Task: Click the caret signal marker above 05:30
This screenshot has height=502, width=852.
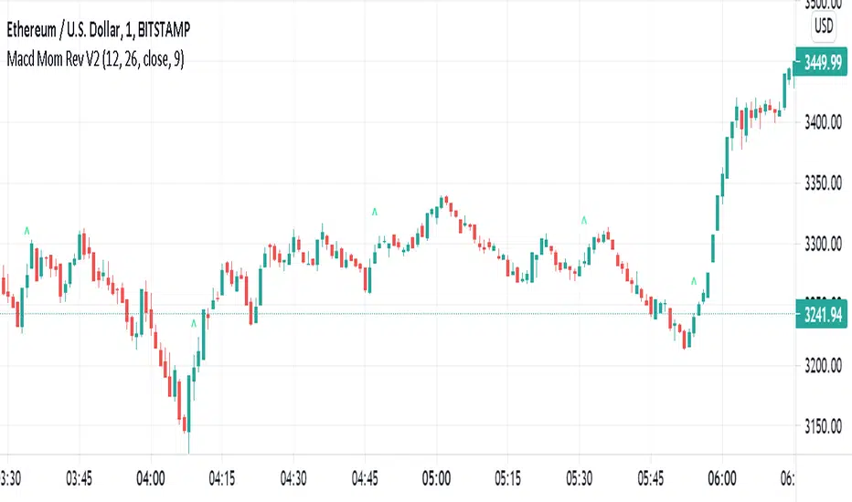Action: click(584, 220)
